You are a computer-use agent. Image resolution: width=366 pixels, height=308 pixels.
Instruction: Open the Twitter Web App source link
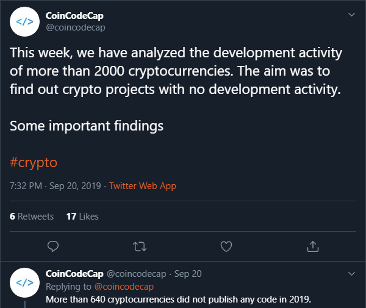click(x=142, y=186)
